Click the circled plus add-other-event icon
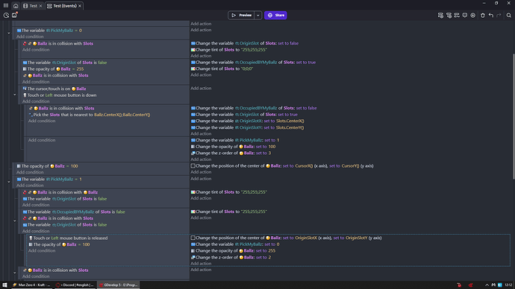515x289 pixels. tap(473, 16)
